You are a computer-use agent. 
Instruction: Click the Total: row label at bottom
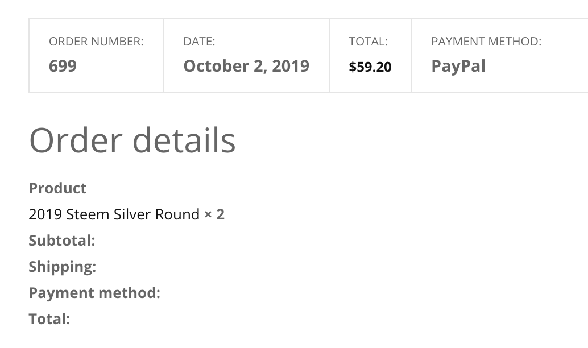pyautogui.click(x=49, y=319)
